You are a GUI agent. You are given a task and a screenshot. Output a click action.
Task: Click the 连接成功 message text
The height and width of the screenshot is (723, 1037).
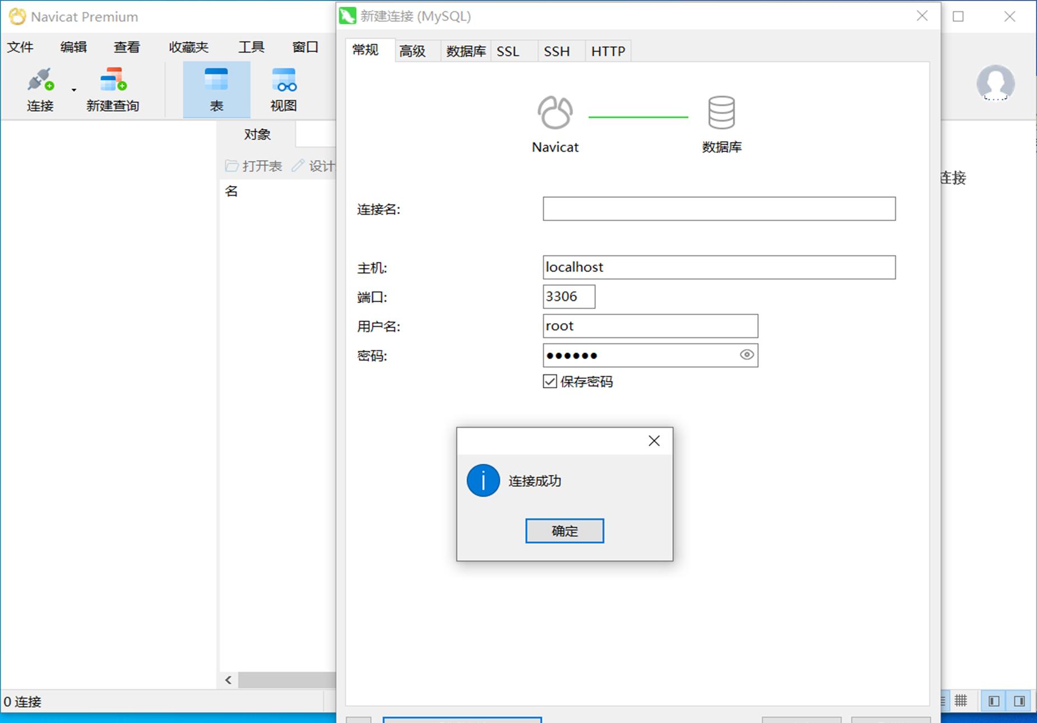(x=535, y=481)
